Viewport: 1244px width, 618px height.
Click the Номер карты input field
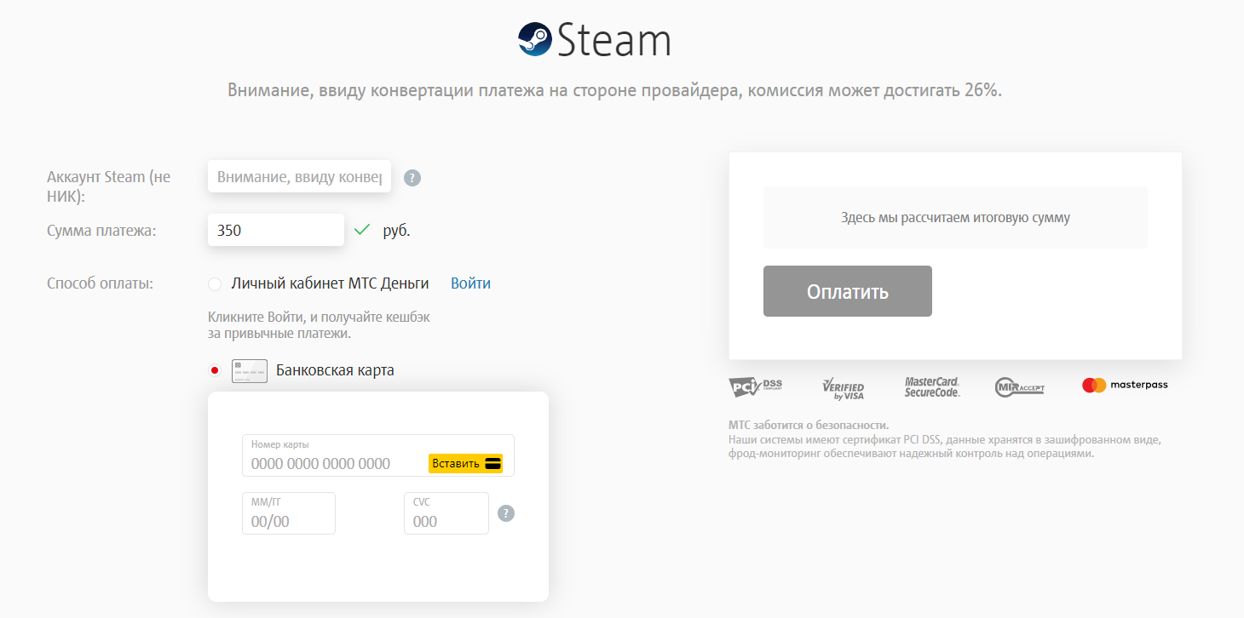coord(378,455)
